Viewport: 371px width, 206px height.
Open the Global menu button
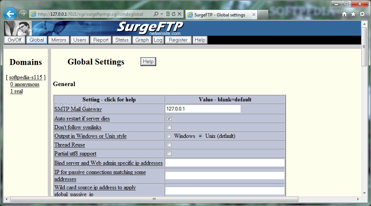[x=37, y=40]
